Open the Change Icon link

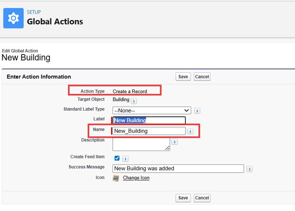click(x=136, y=178)
